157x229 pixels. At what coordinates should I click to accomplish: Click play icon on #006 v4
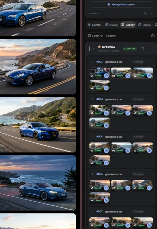pos(106,200)
